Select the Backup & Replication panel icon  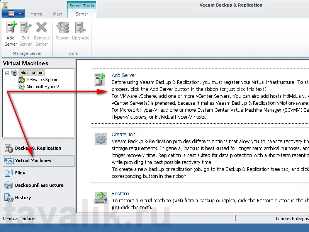[8, 148]
